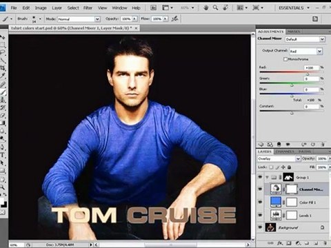Select the Eraser tool
Screen dimensions: 331x248
3,115
